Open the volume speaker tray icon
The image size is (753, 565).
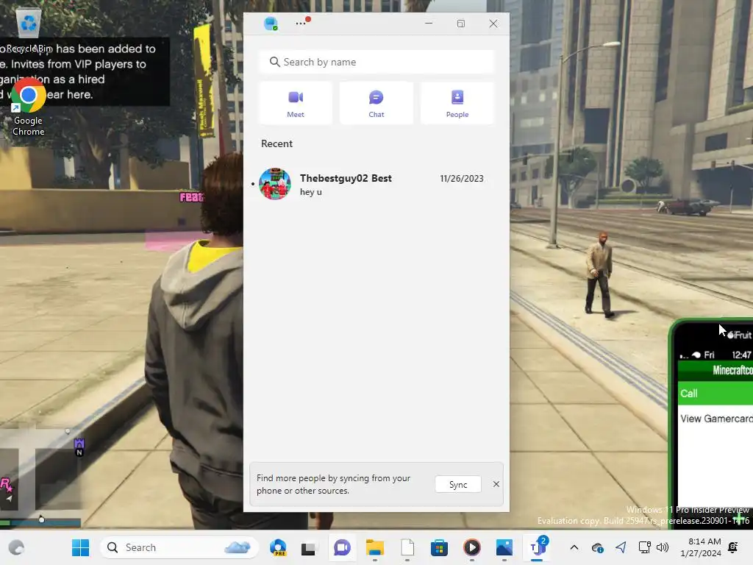663,547
